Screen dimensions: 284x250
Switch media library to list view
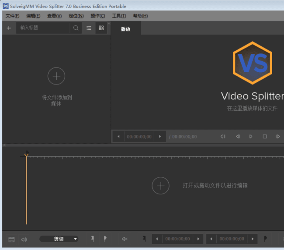[x=89, y=28]
